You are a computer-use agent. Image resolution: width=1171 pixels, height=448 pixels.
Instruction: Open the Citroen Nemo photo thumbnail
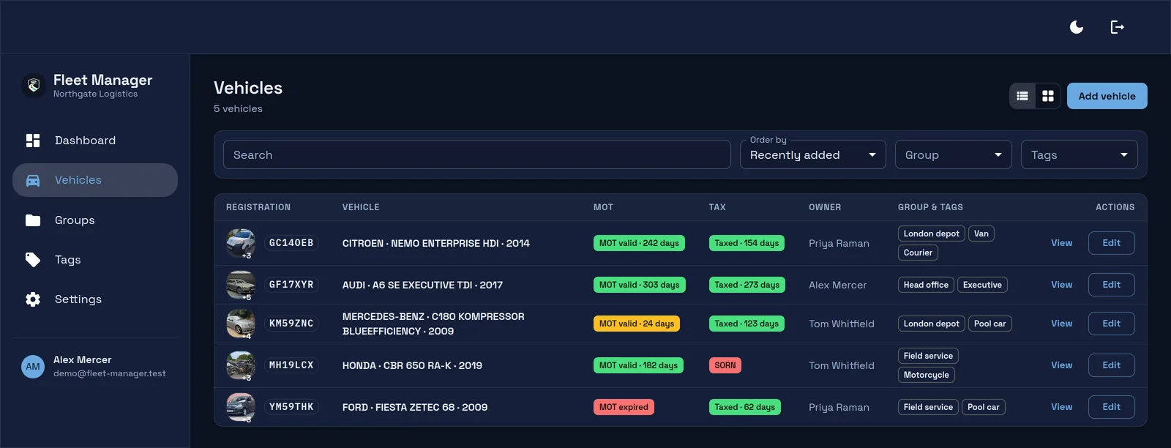tap(241, 243)
